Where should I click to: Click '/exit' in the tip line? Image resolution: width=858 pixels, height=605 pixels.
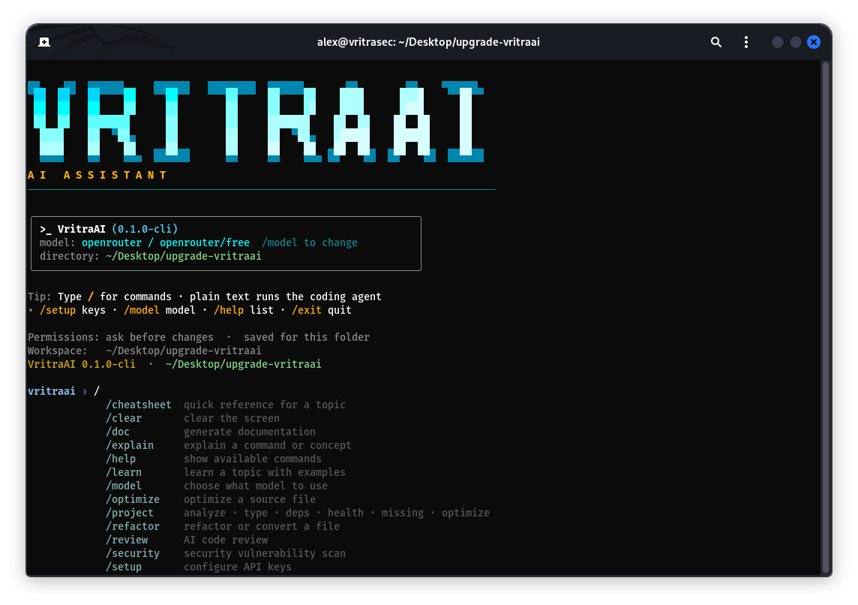pyautogui.click(x=307, y=310)
